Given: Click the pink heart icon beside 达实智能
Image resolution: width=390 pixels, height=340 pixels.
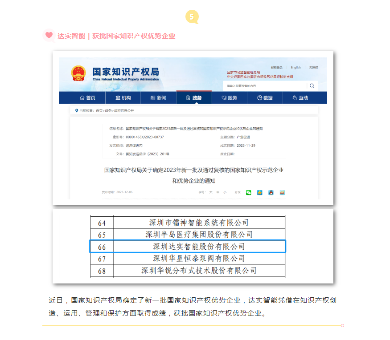Looking at the screenshot, I should click(49, 35).
